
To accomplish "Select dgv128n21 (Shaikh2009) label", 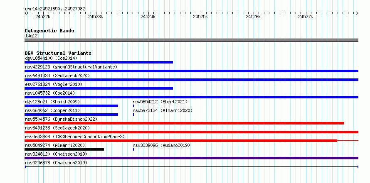I will tap(52, 102).
